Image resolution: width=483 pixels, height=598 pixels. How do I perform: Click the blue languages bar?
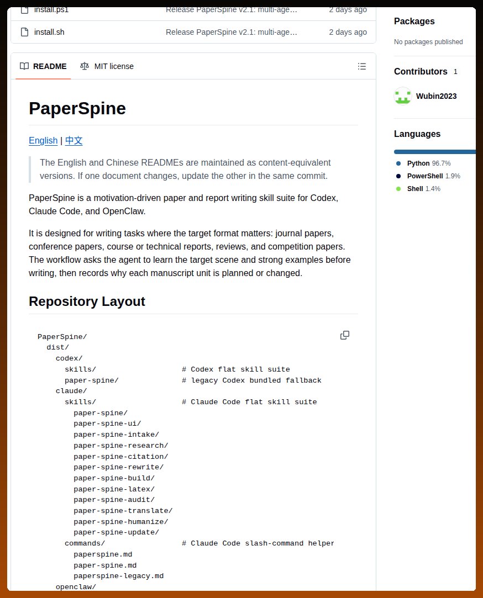pyautogui.click(x=434, y=152)
